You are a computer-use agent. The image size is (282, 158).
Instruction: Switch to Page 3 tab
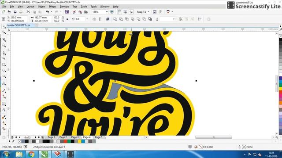point(75,137)
